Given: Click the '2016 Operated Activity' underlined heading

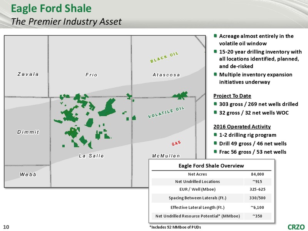Looking at the screenshot, I should (242, 127).
